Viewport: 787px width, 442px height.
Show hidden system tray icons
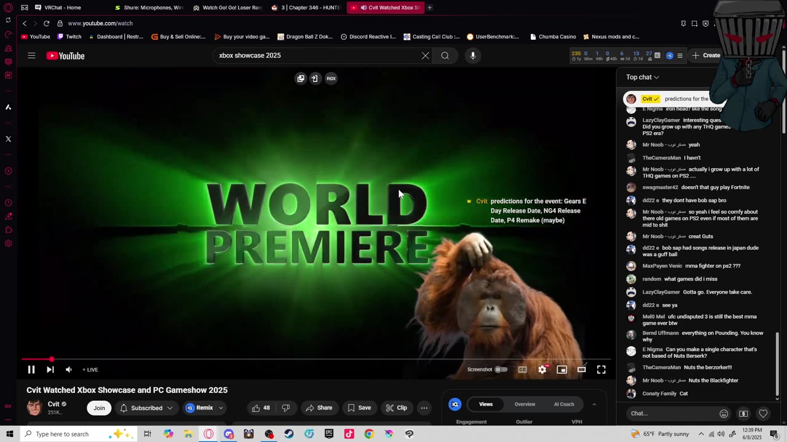702,434
